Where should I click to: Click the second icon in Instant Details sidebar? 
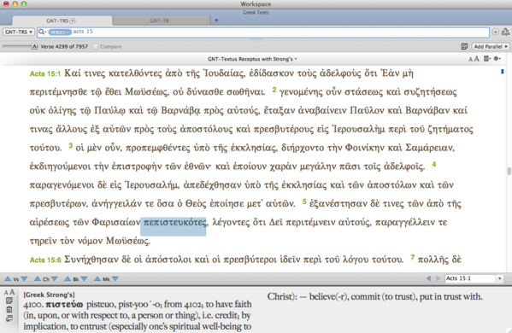[x=9, y=309]
